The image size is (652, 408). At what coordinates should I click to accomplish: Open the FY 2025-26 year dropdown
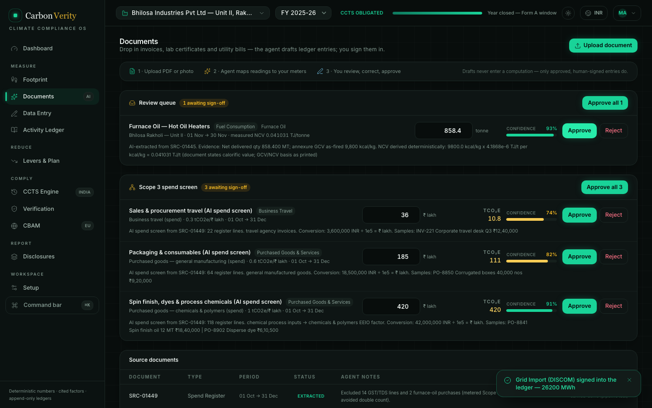tap(303, 13)
